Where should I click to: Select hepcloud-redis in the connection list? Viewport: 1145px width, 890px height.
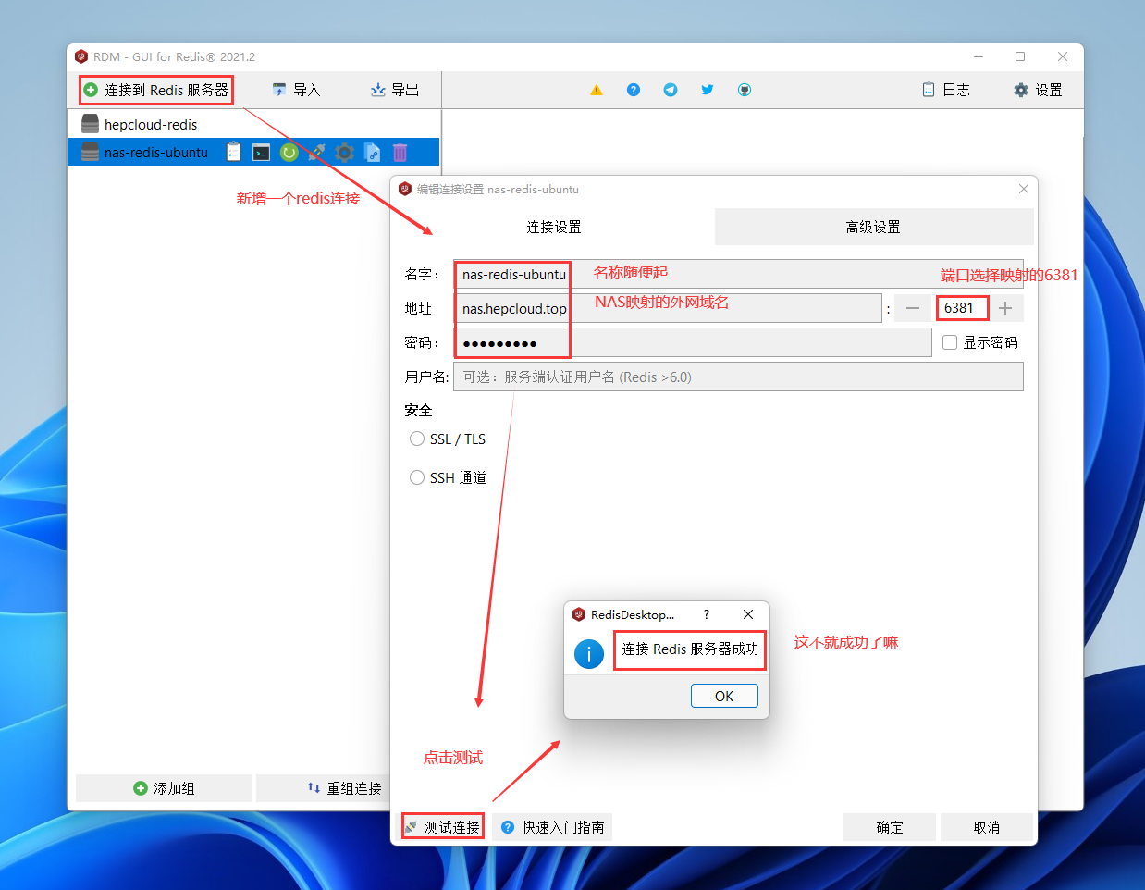(151, 125)
